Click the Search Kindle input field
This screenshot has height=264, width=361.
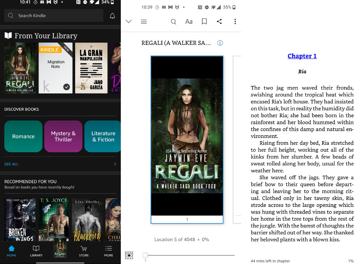tap(53, 16)
